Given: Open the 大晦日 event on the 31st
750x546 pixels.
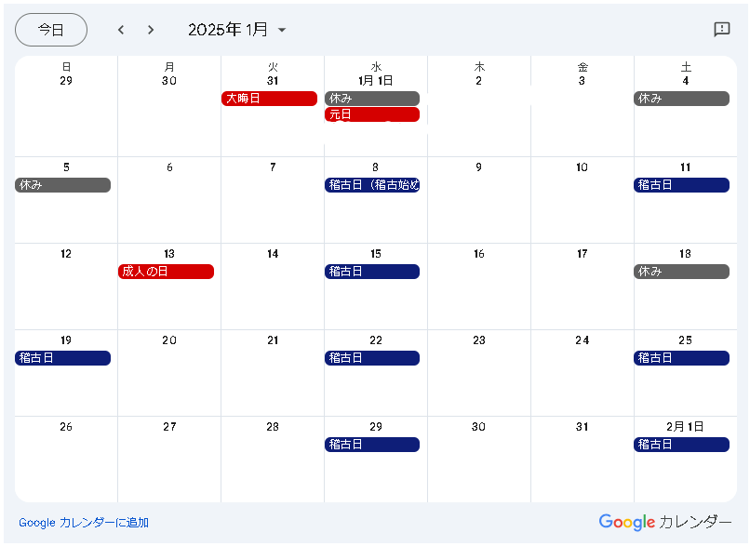Looking at the screenshot, I should (x=269, y=99).
